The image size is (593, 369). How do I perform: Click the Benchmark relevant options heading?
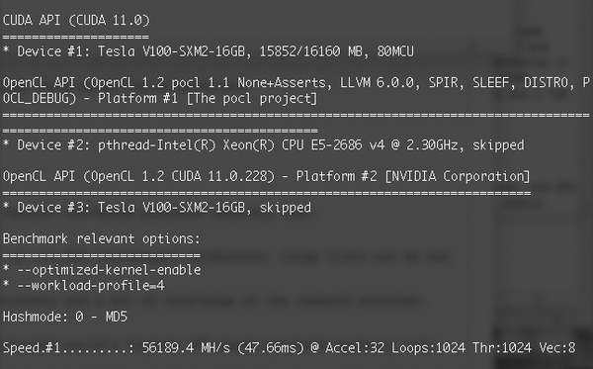pos(102,238)
